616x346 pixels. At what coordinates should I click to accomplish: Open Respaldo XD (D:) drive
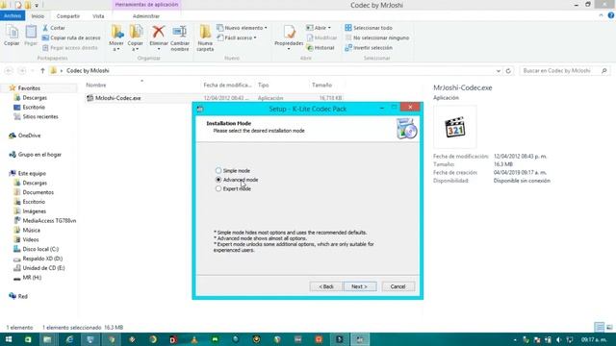click(x=42, y=259)
